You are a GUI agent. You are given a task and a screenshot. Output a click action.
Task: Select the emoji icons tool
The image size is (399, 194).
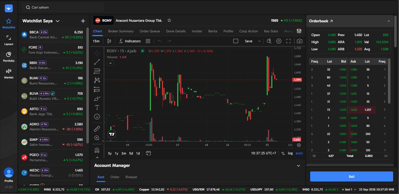97,117
